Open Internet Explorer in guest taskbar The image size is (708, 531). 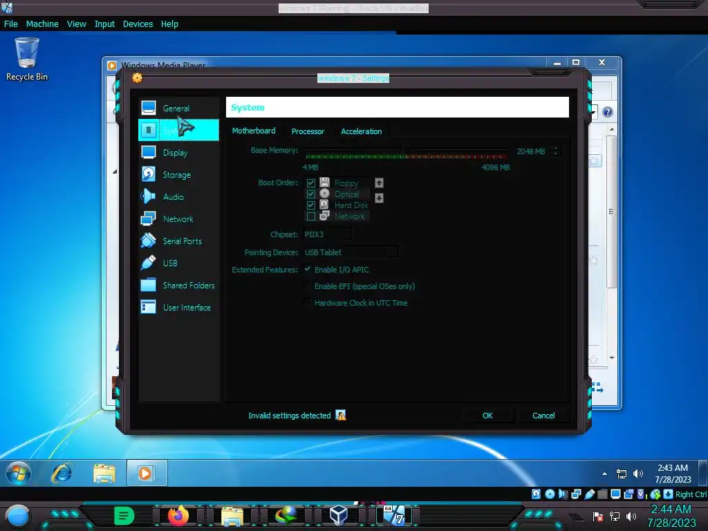(62, 473)
